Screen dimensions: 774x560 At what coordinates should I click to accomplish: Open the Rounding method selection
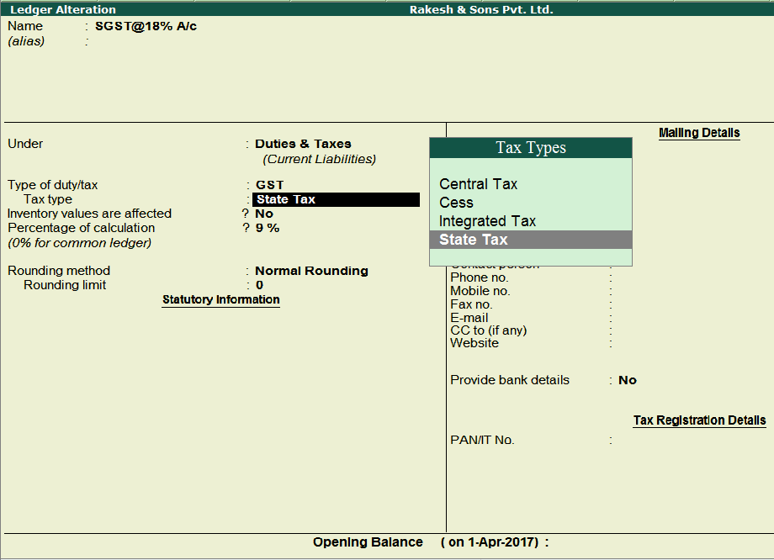coord(310,270)
